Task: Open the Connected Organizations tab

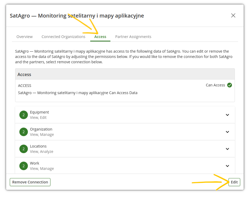Action: coord(63,37)
